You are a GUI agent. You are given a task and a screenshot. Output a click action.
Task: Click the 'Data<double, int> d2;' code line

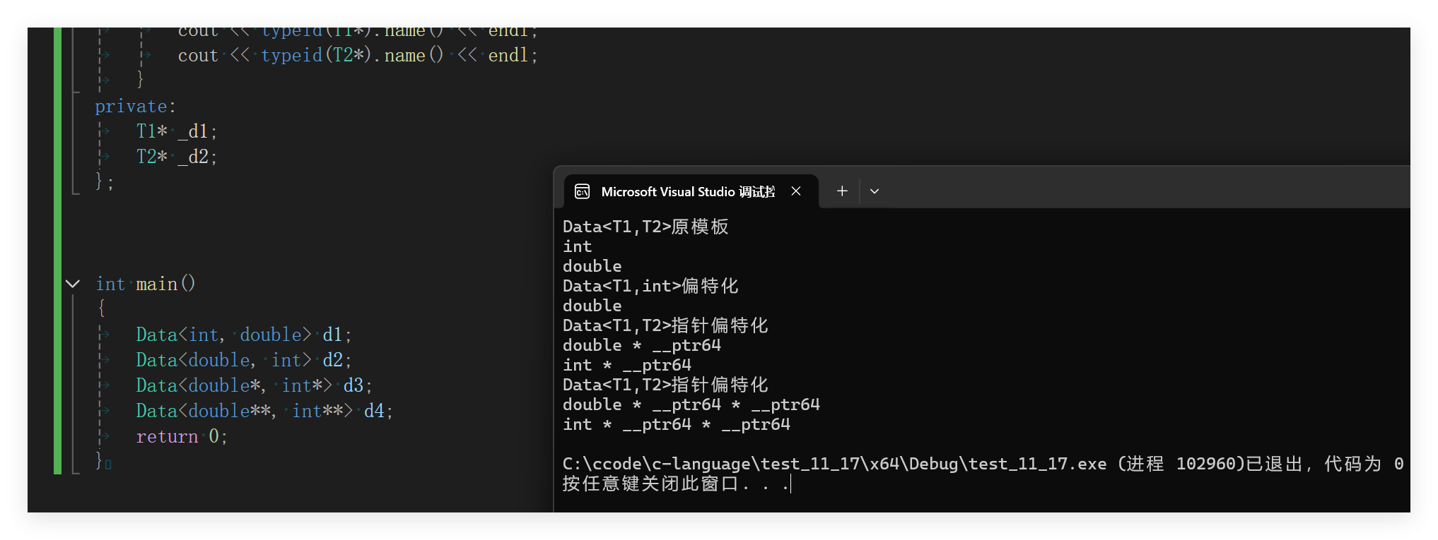pyautogui.click(x=244, y=360)
